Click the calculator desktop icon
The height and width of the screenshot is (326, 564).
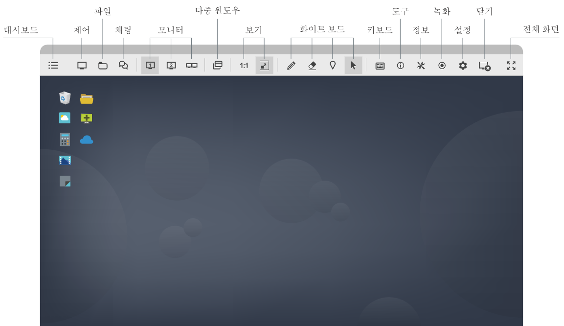65,140
